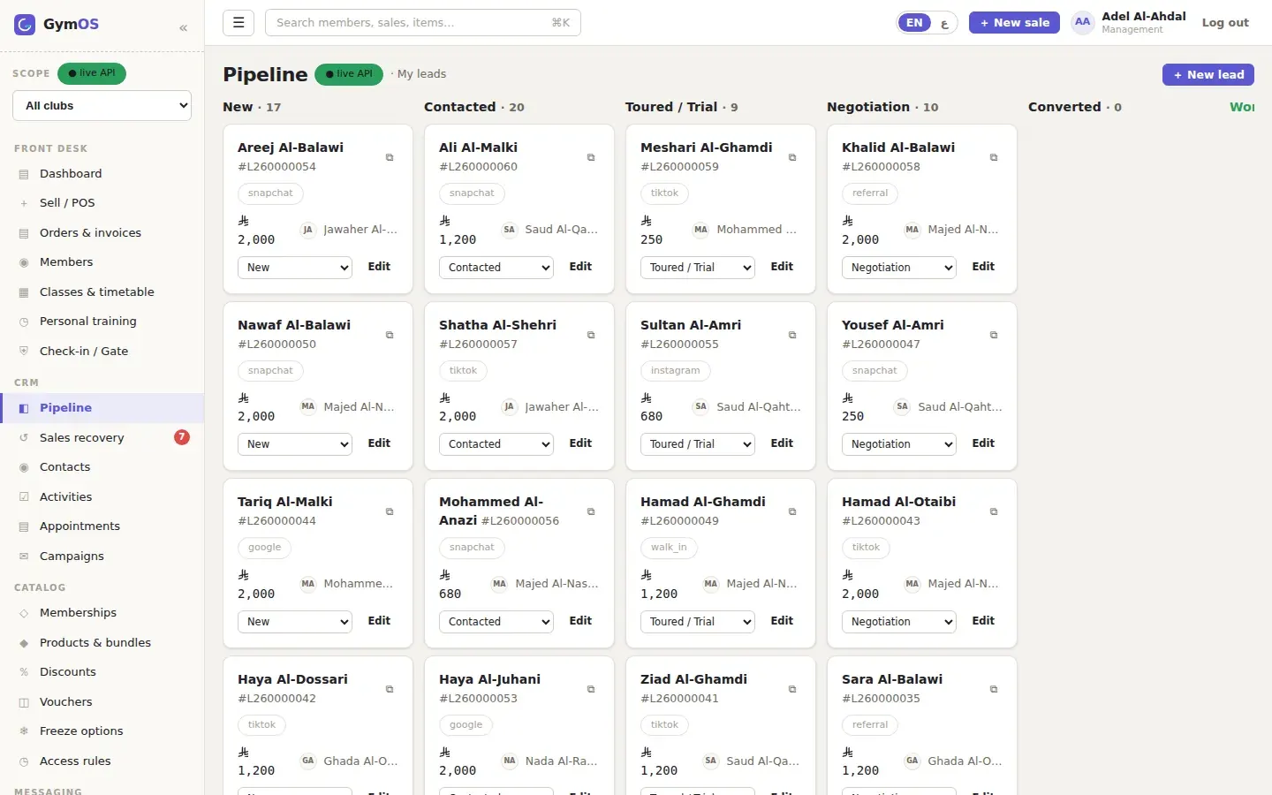Change Shatha Al-Shehri stage dropdown

coord(496,444)
